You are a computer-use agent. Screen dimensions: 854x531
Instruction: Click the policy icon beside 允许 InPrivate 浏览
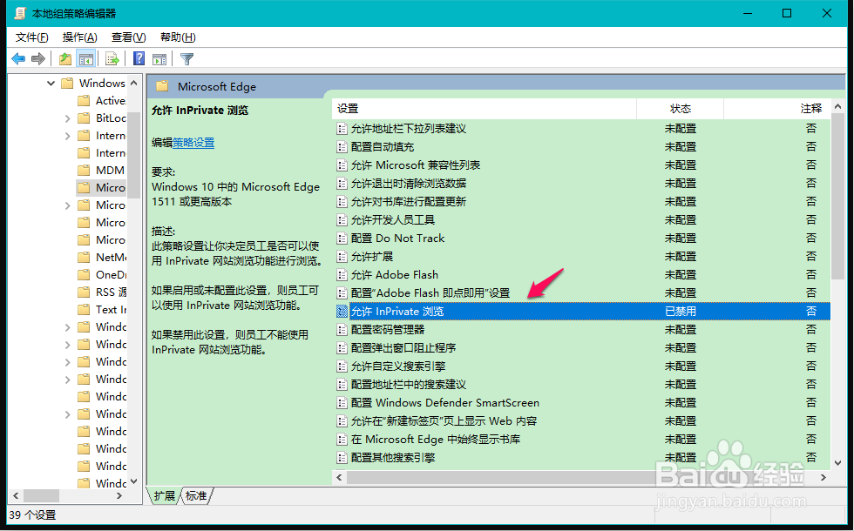click(342, 312)
